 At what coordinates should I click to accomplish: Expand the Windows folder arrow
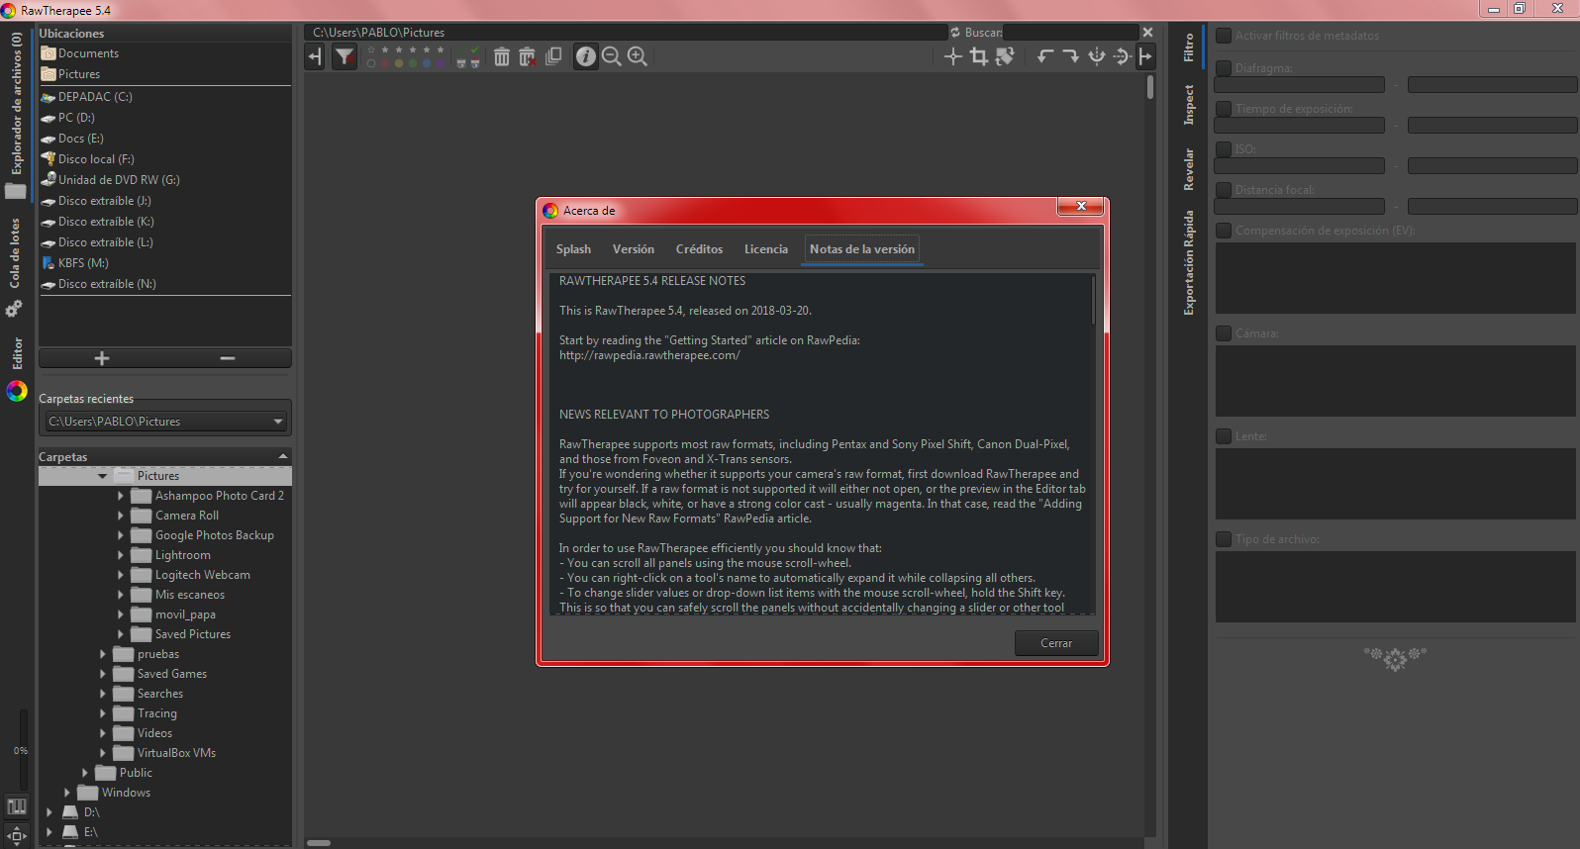pos(66,793)
